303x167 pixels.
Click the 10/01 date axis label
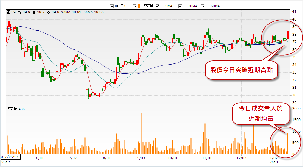pos(173,158)
